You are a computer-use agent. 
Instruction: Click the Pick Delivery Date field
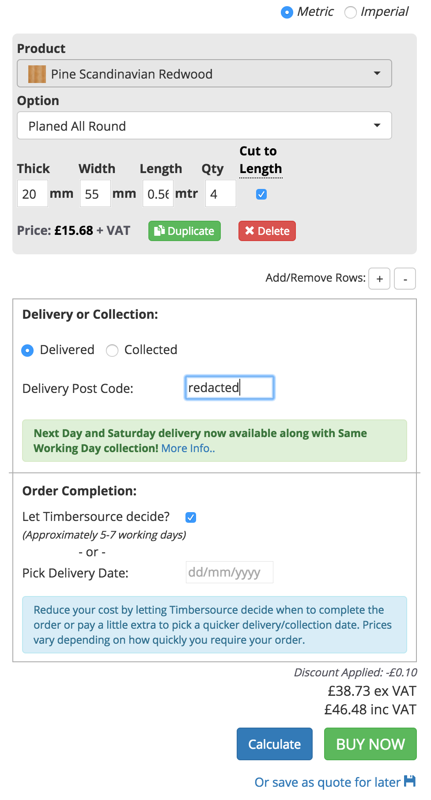(x=230, y=572)
